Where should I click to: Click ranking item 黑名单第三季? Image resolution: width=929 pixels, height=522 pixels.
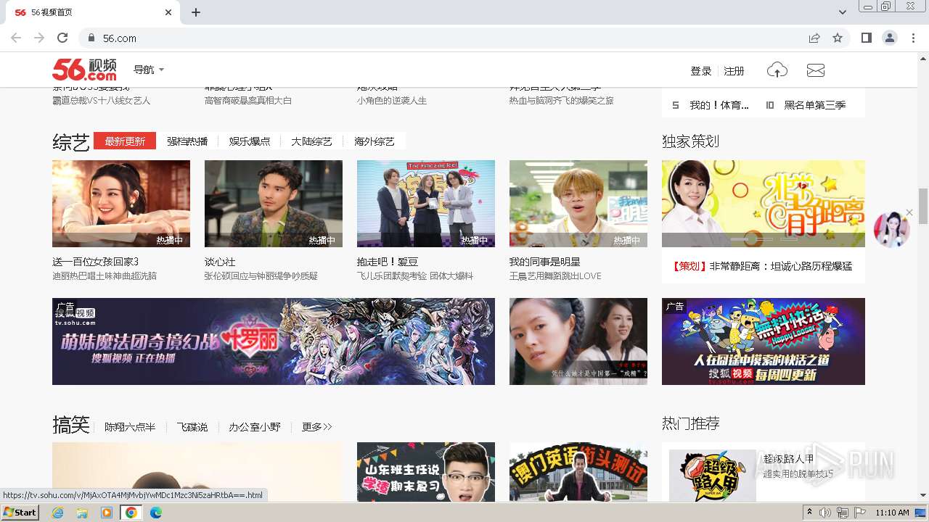click(x=815, y=105)
